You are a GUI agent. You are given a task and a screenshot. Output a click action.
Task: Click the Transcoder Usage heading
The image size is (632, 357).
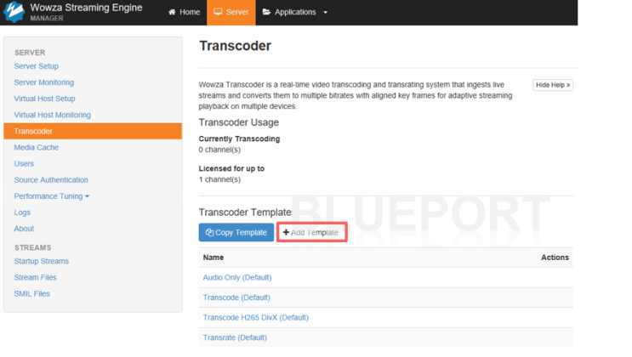(x=239, y=122)
